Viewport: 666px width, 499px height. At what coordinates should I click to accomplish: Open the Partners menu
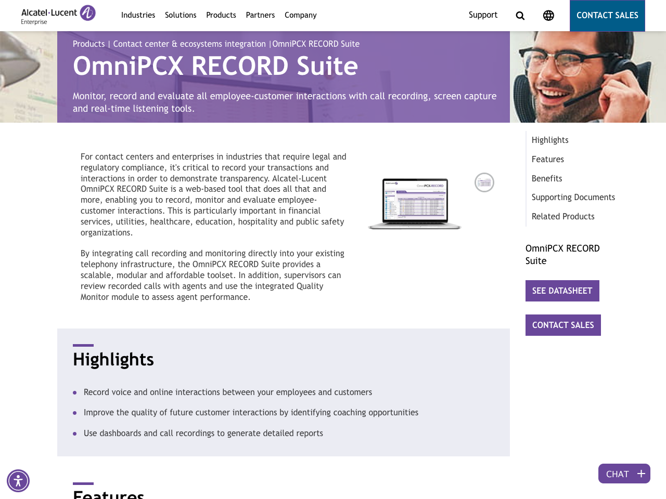[x=260, y=15]
